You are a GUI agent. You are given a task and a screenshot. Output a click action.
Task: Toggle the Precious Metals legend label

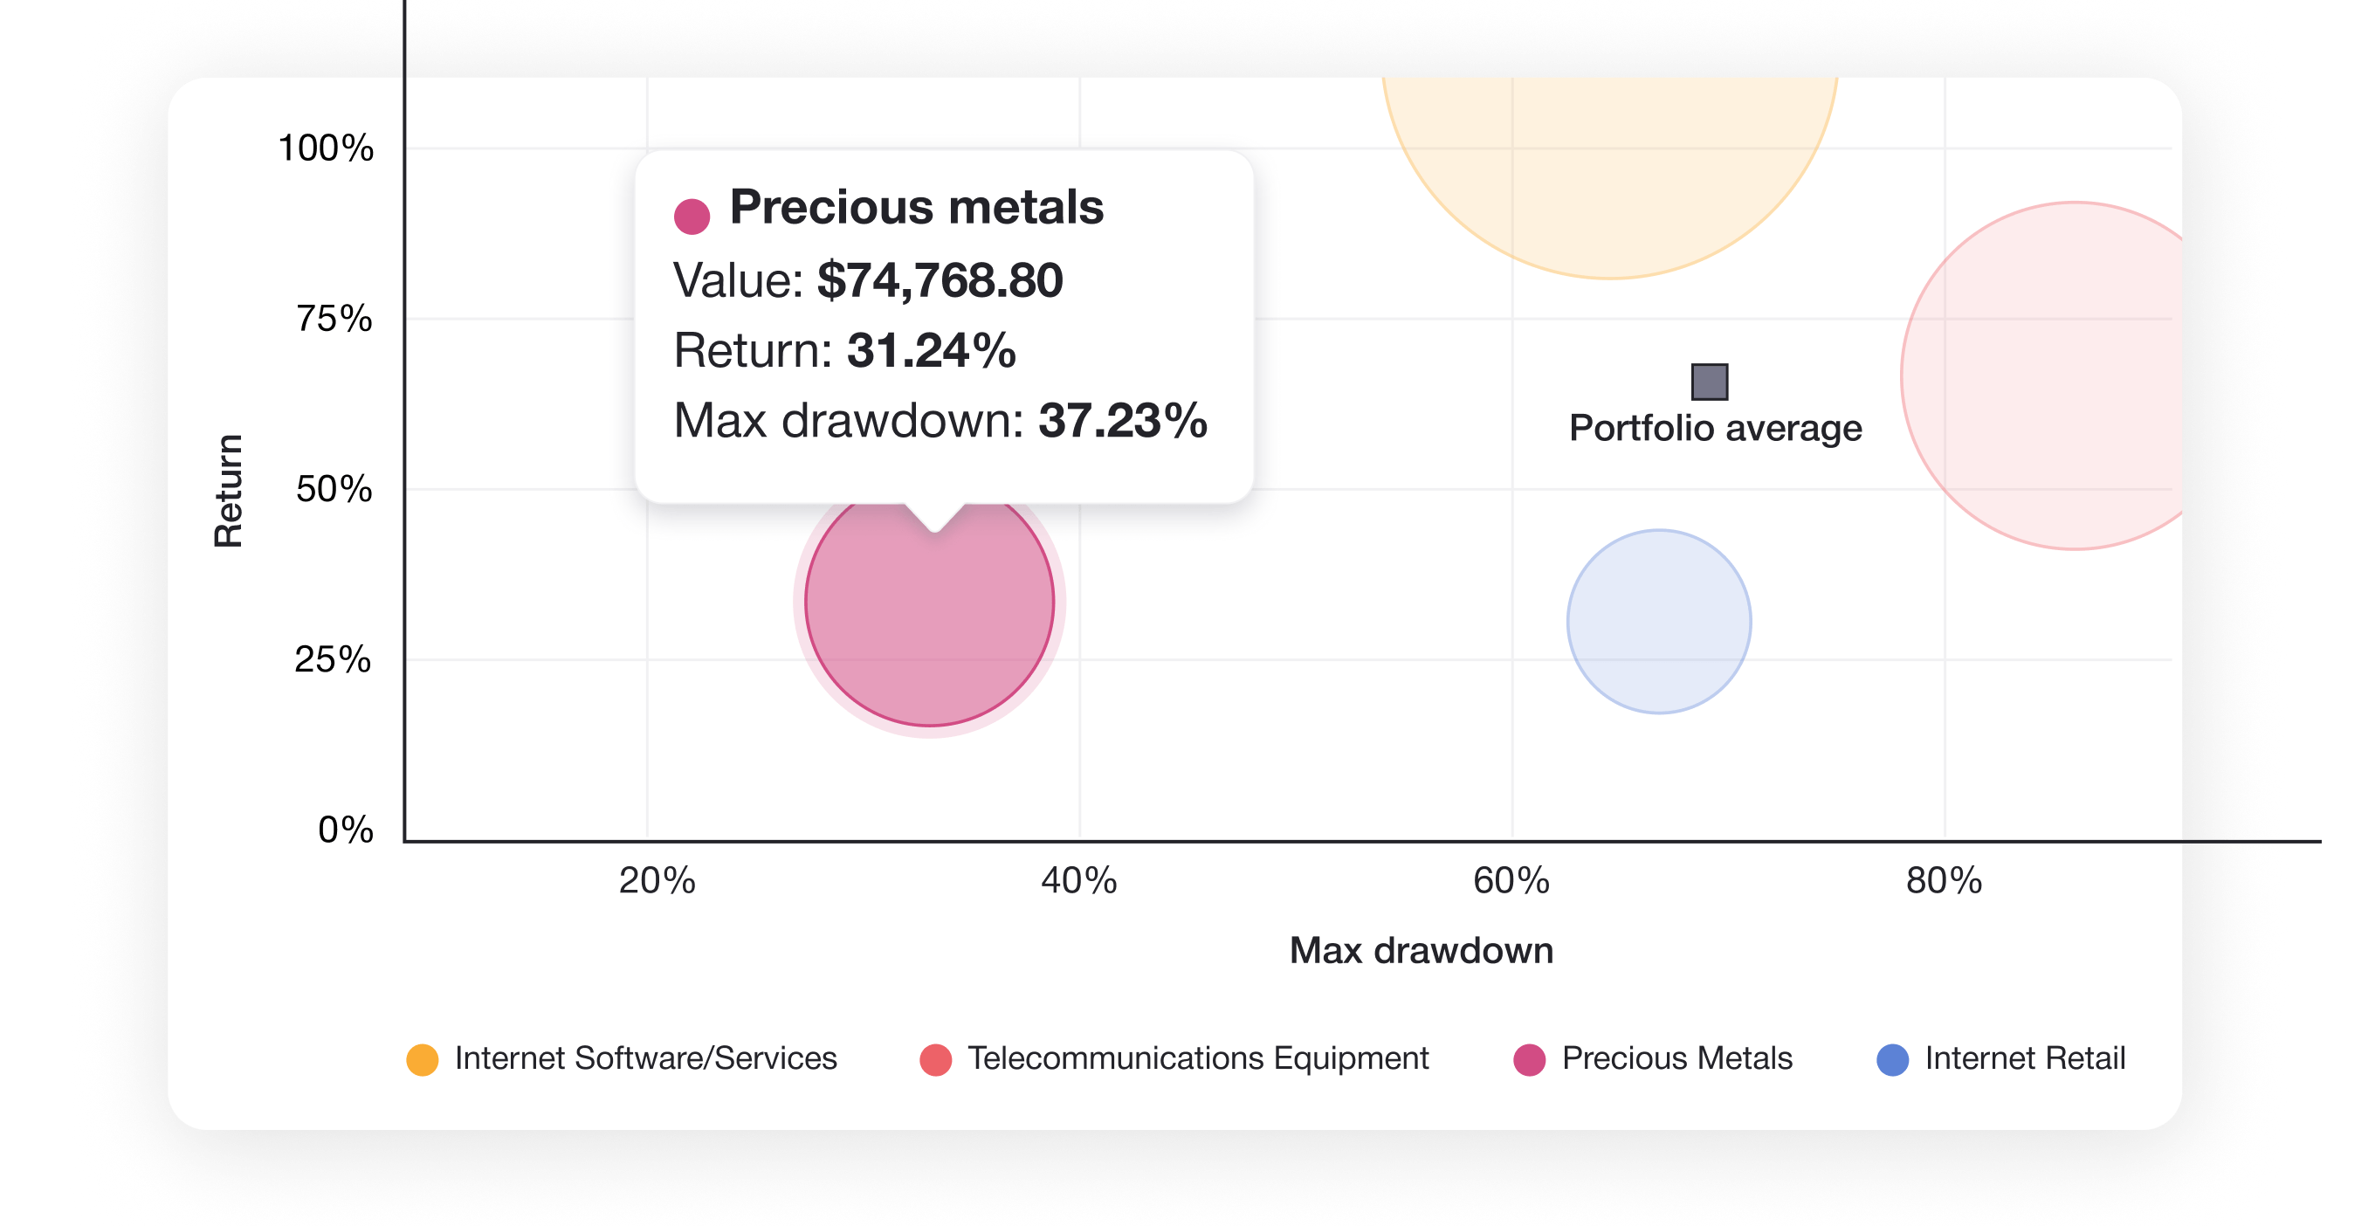pyautogui.click(x=1676, y=1058)
